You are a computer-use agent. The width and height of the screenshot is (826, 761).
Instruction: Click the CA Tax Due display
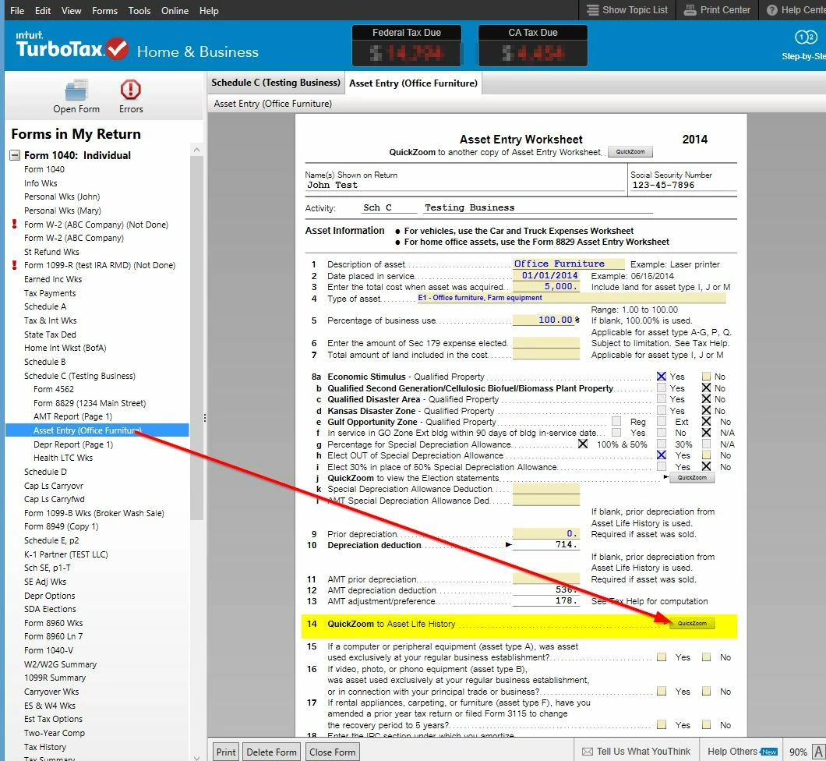tap(532, 45)
